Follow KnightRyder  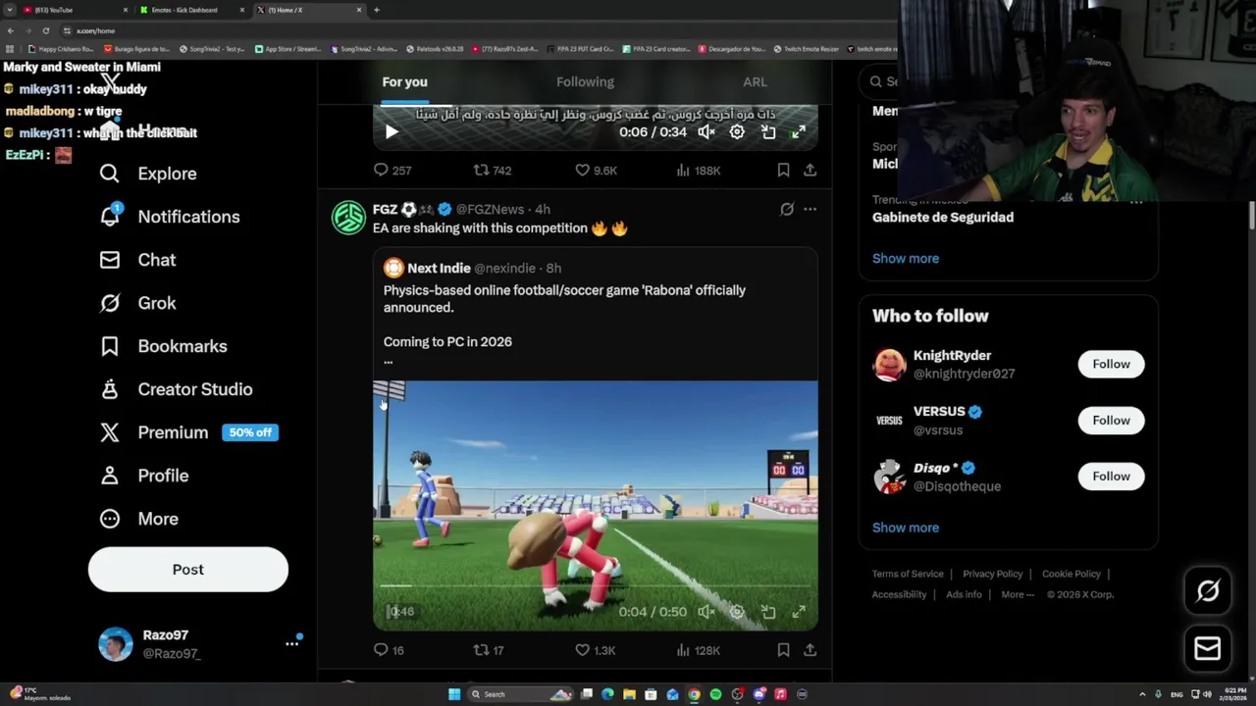point(1111,364)
